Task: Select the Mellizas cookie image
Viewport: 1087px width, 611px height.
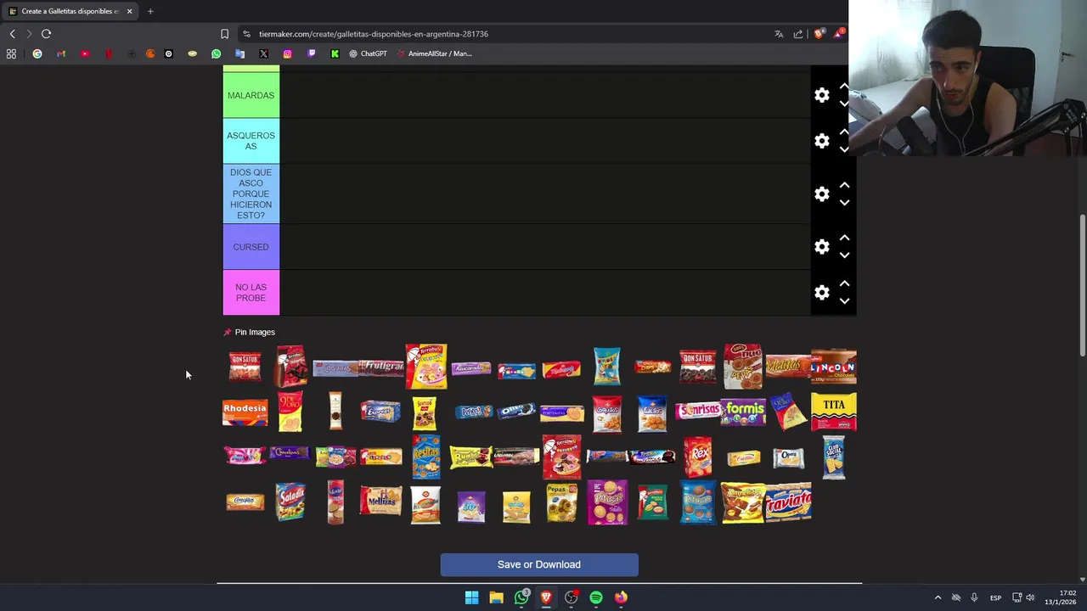Action: [x=380, y=502]
